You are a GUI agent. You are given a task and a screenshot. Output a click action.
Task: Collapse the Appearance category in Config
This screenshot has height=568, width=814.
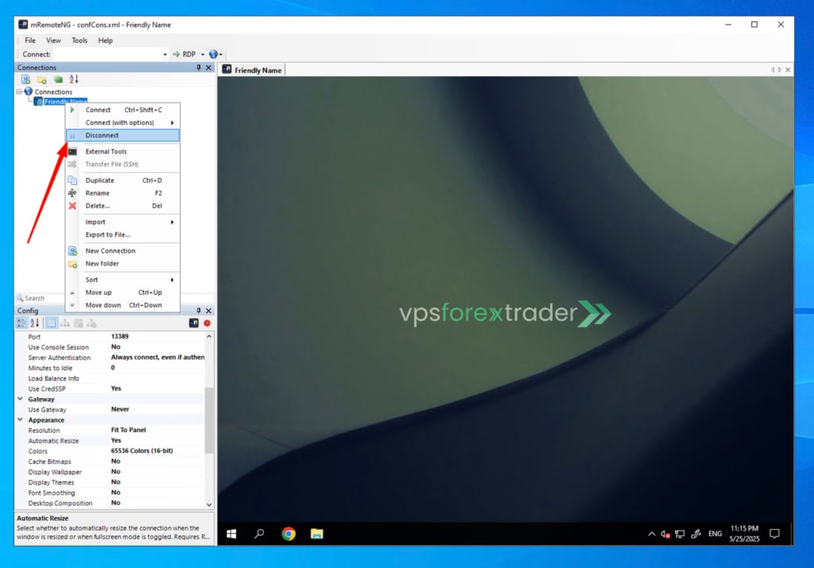click(x=20, y=419)
